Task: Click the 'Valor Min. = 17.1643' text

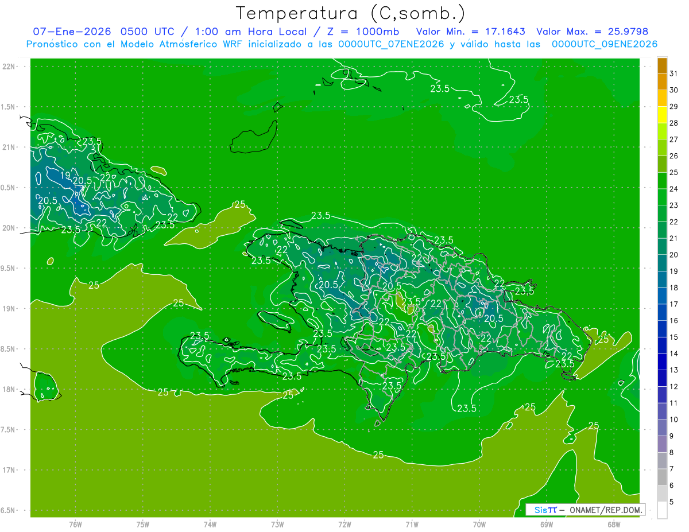Action: [470, 32]
